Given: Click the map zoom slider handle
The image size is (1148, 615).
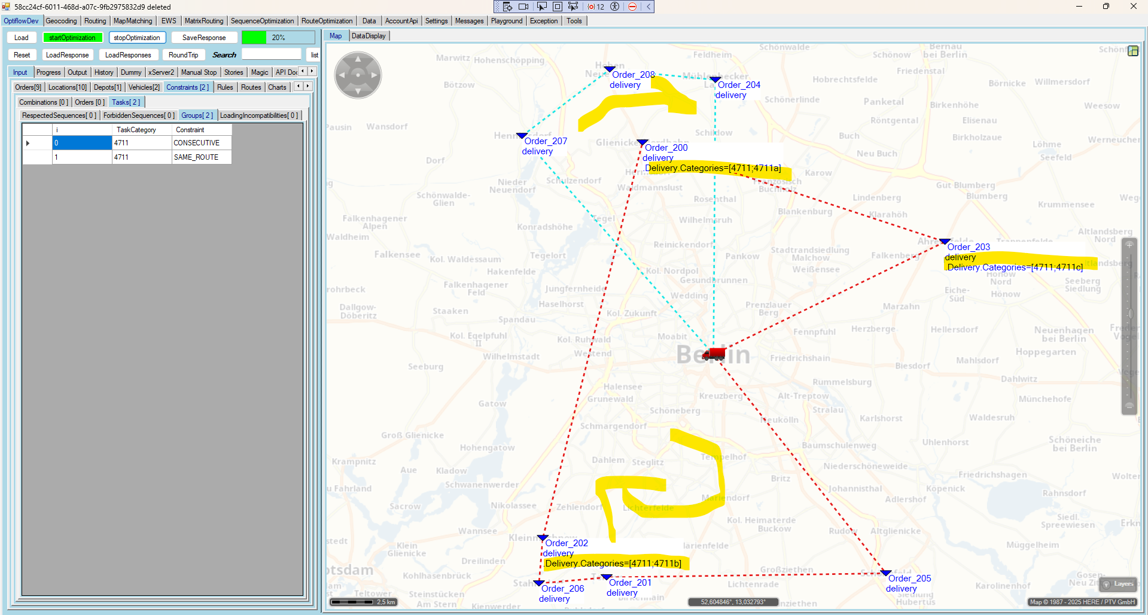Looking at the screenshot, I should pos(1129,313).
